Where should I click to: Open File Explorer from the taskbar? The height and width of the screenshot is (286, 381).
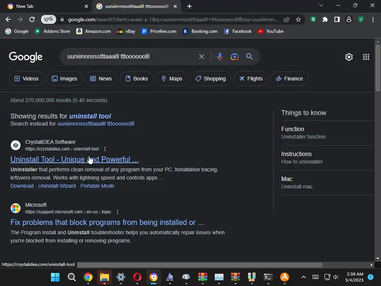click(x=105, y=277)
